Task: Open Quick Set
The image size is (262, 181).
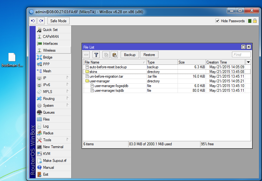Action: pos(53,30)
